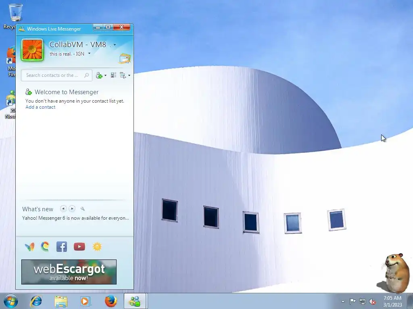The width and height of the screenshot is (413, 309).
Task: Open the email inbox envelope icon
Action: 125,58
